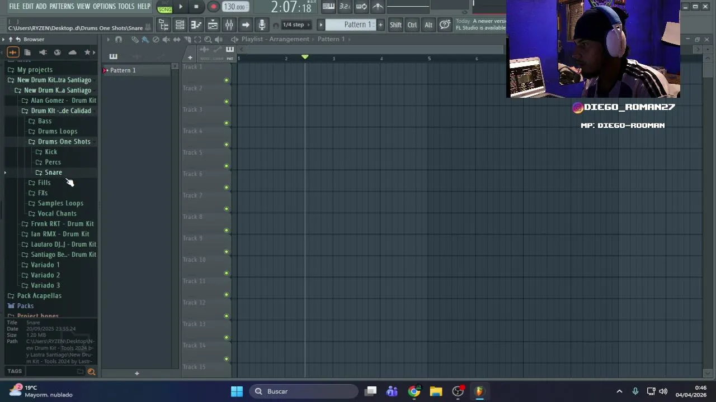Select the Mute tool in Playlist
The height and width of the screenshot is (402, 716).
(166, 39)
